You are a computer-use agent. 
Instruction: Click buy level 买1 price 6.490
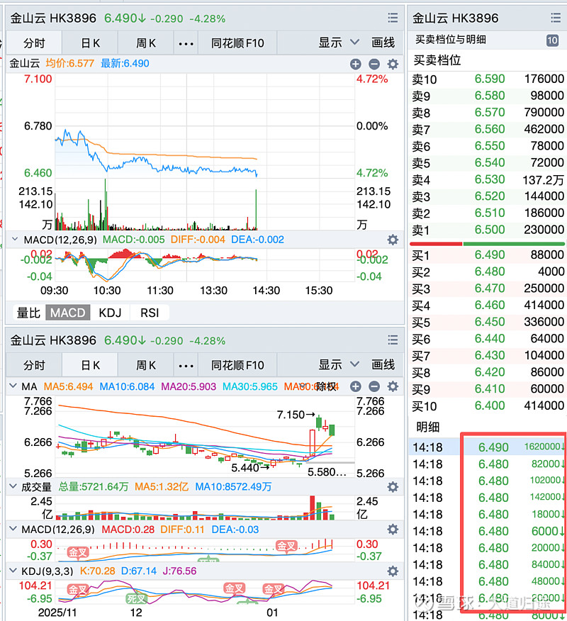click(490, 254)
